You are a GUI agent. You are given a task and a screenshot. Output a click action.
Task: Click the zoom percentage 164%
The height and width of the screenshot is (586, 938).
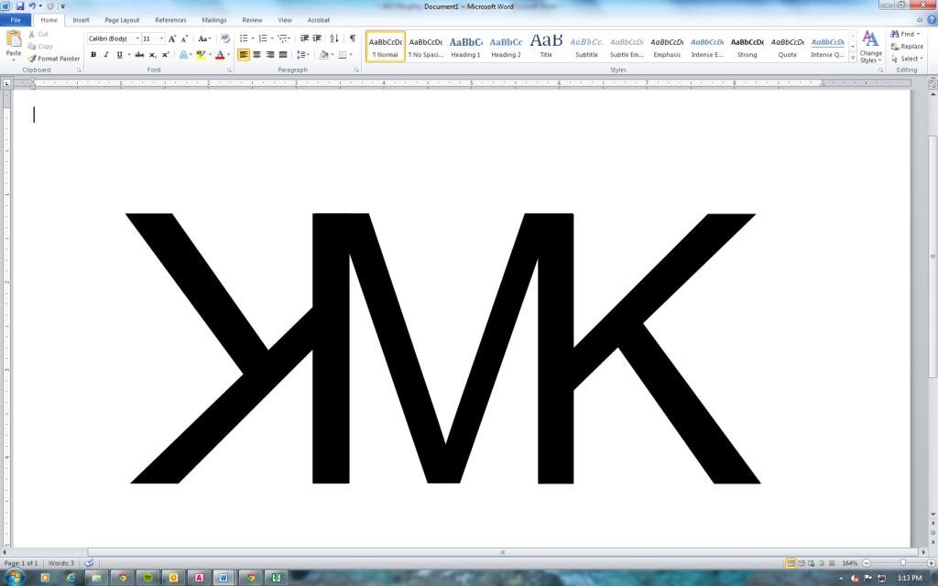(x=849, y=563)
